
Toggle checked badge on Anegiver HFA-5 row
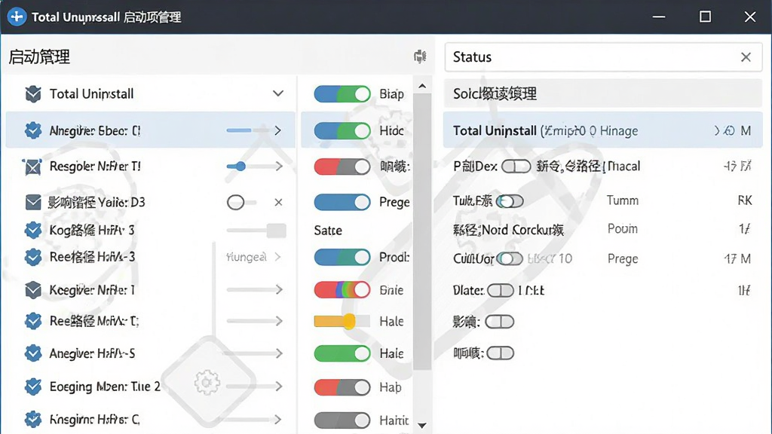click(33, 353)
